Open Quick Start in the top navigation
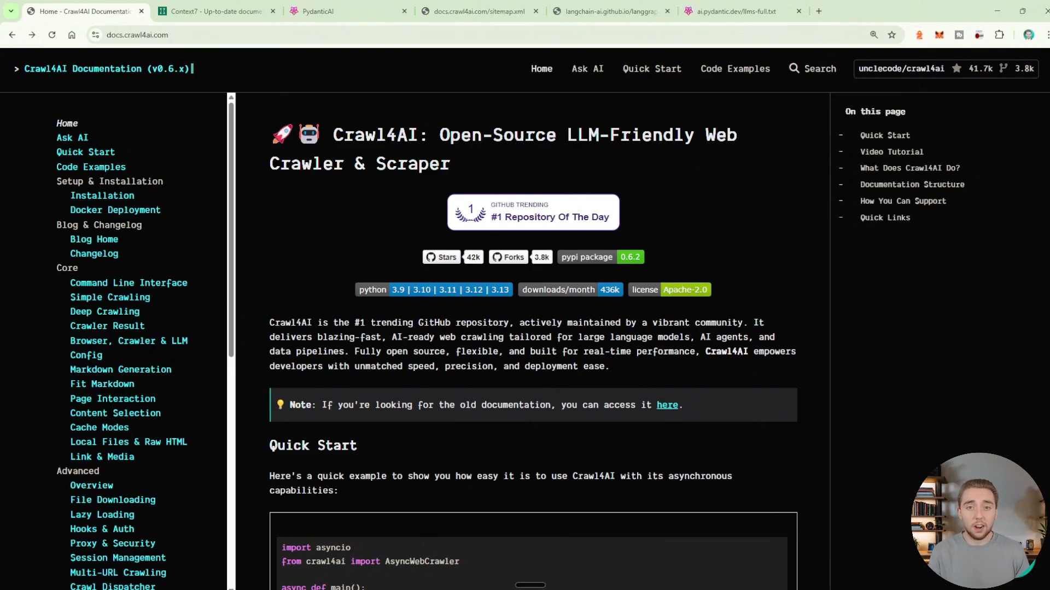1050x590 pixels. (652, 69)
